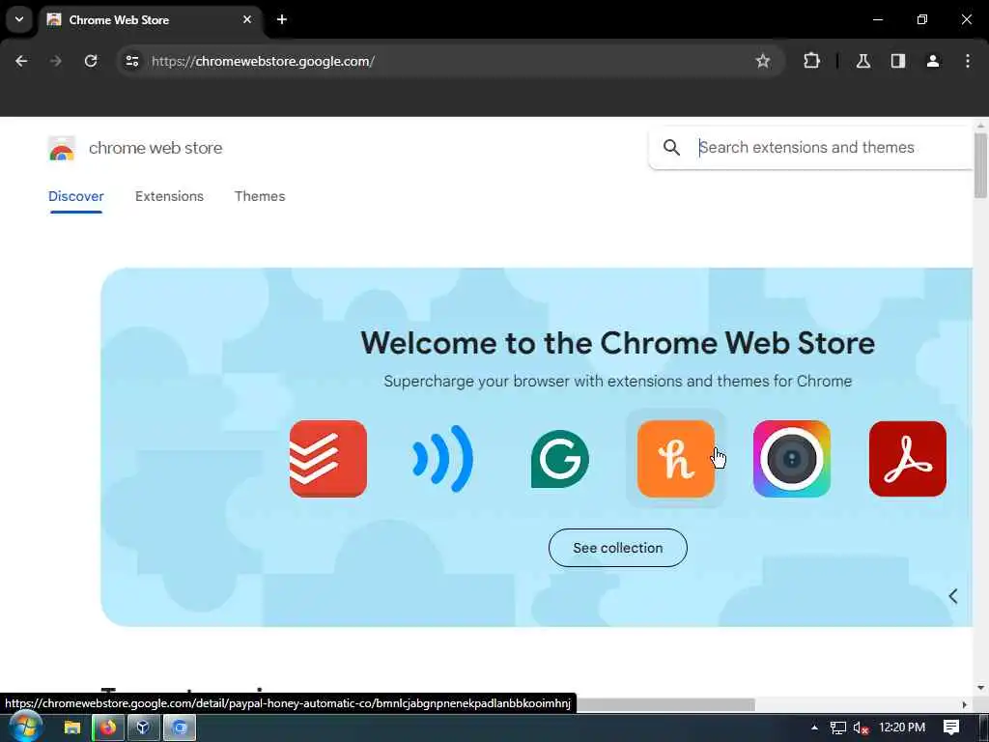Switch to the Themes tab
Viewport: 989px width, 742px height.
click(260, 196)
